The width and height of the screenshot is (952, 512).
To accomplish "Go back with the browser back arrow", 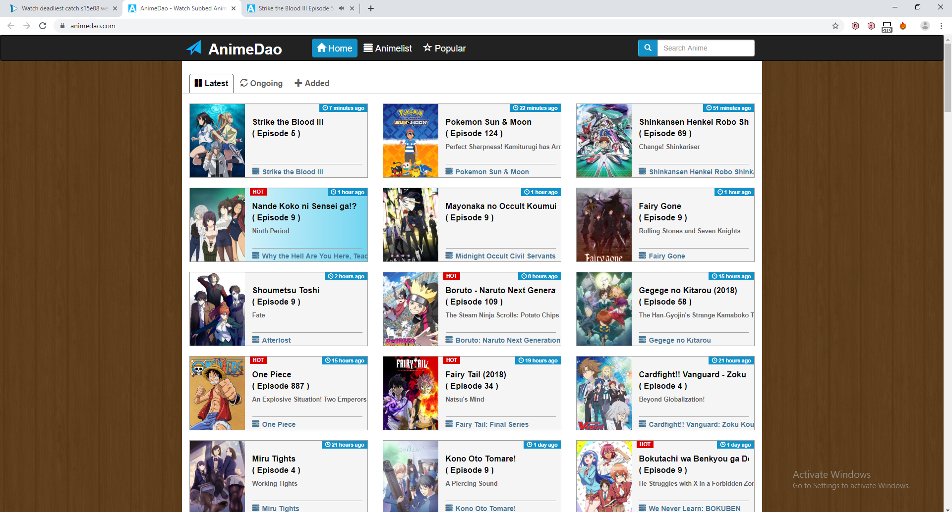I will [x=11, y=26].
